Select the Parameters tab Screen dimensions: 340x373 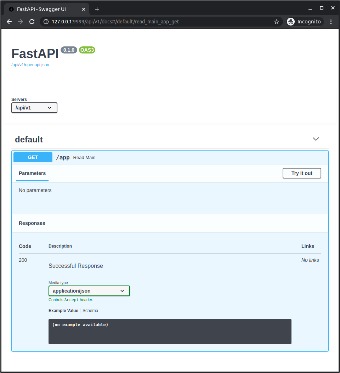point(32,173)
